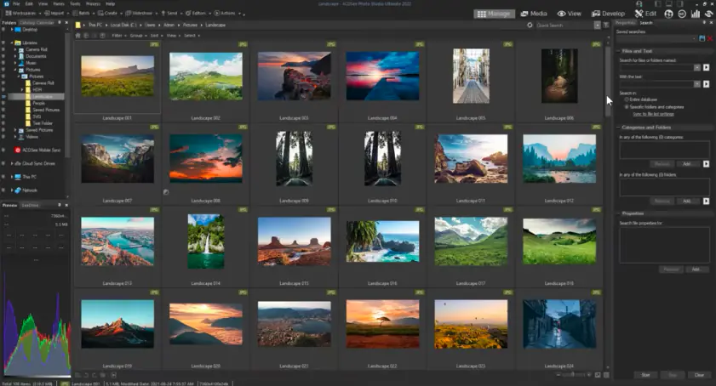Open the Quick Search options dropdown arrow
Image resolution: width=716 pixels, height=386 pixels.
click(x=597, y=26)
